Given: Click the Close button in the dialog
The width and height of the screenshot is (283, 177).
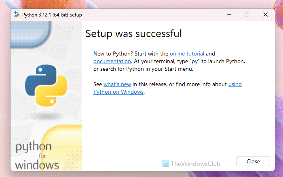Looking at the screenshot, I should [x=253, y=161].
